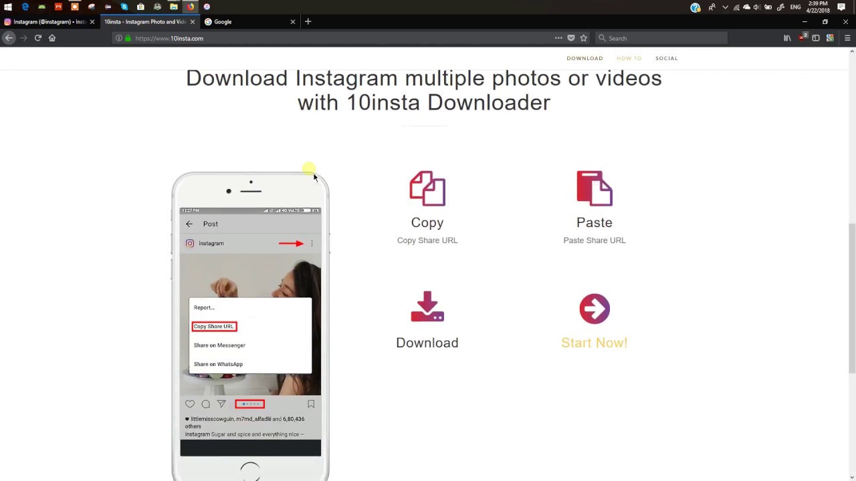The height and width of the screenshot is (481, 856).
Task: Click the Copy heading text
Action: click(427, 222)
